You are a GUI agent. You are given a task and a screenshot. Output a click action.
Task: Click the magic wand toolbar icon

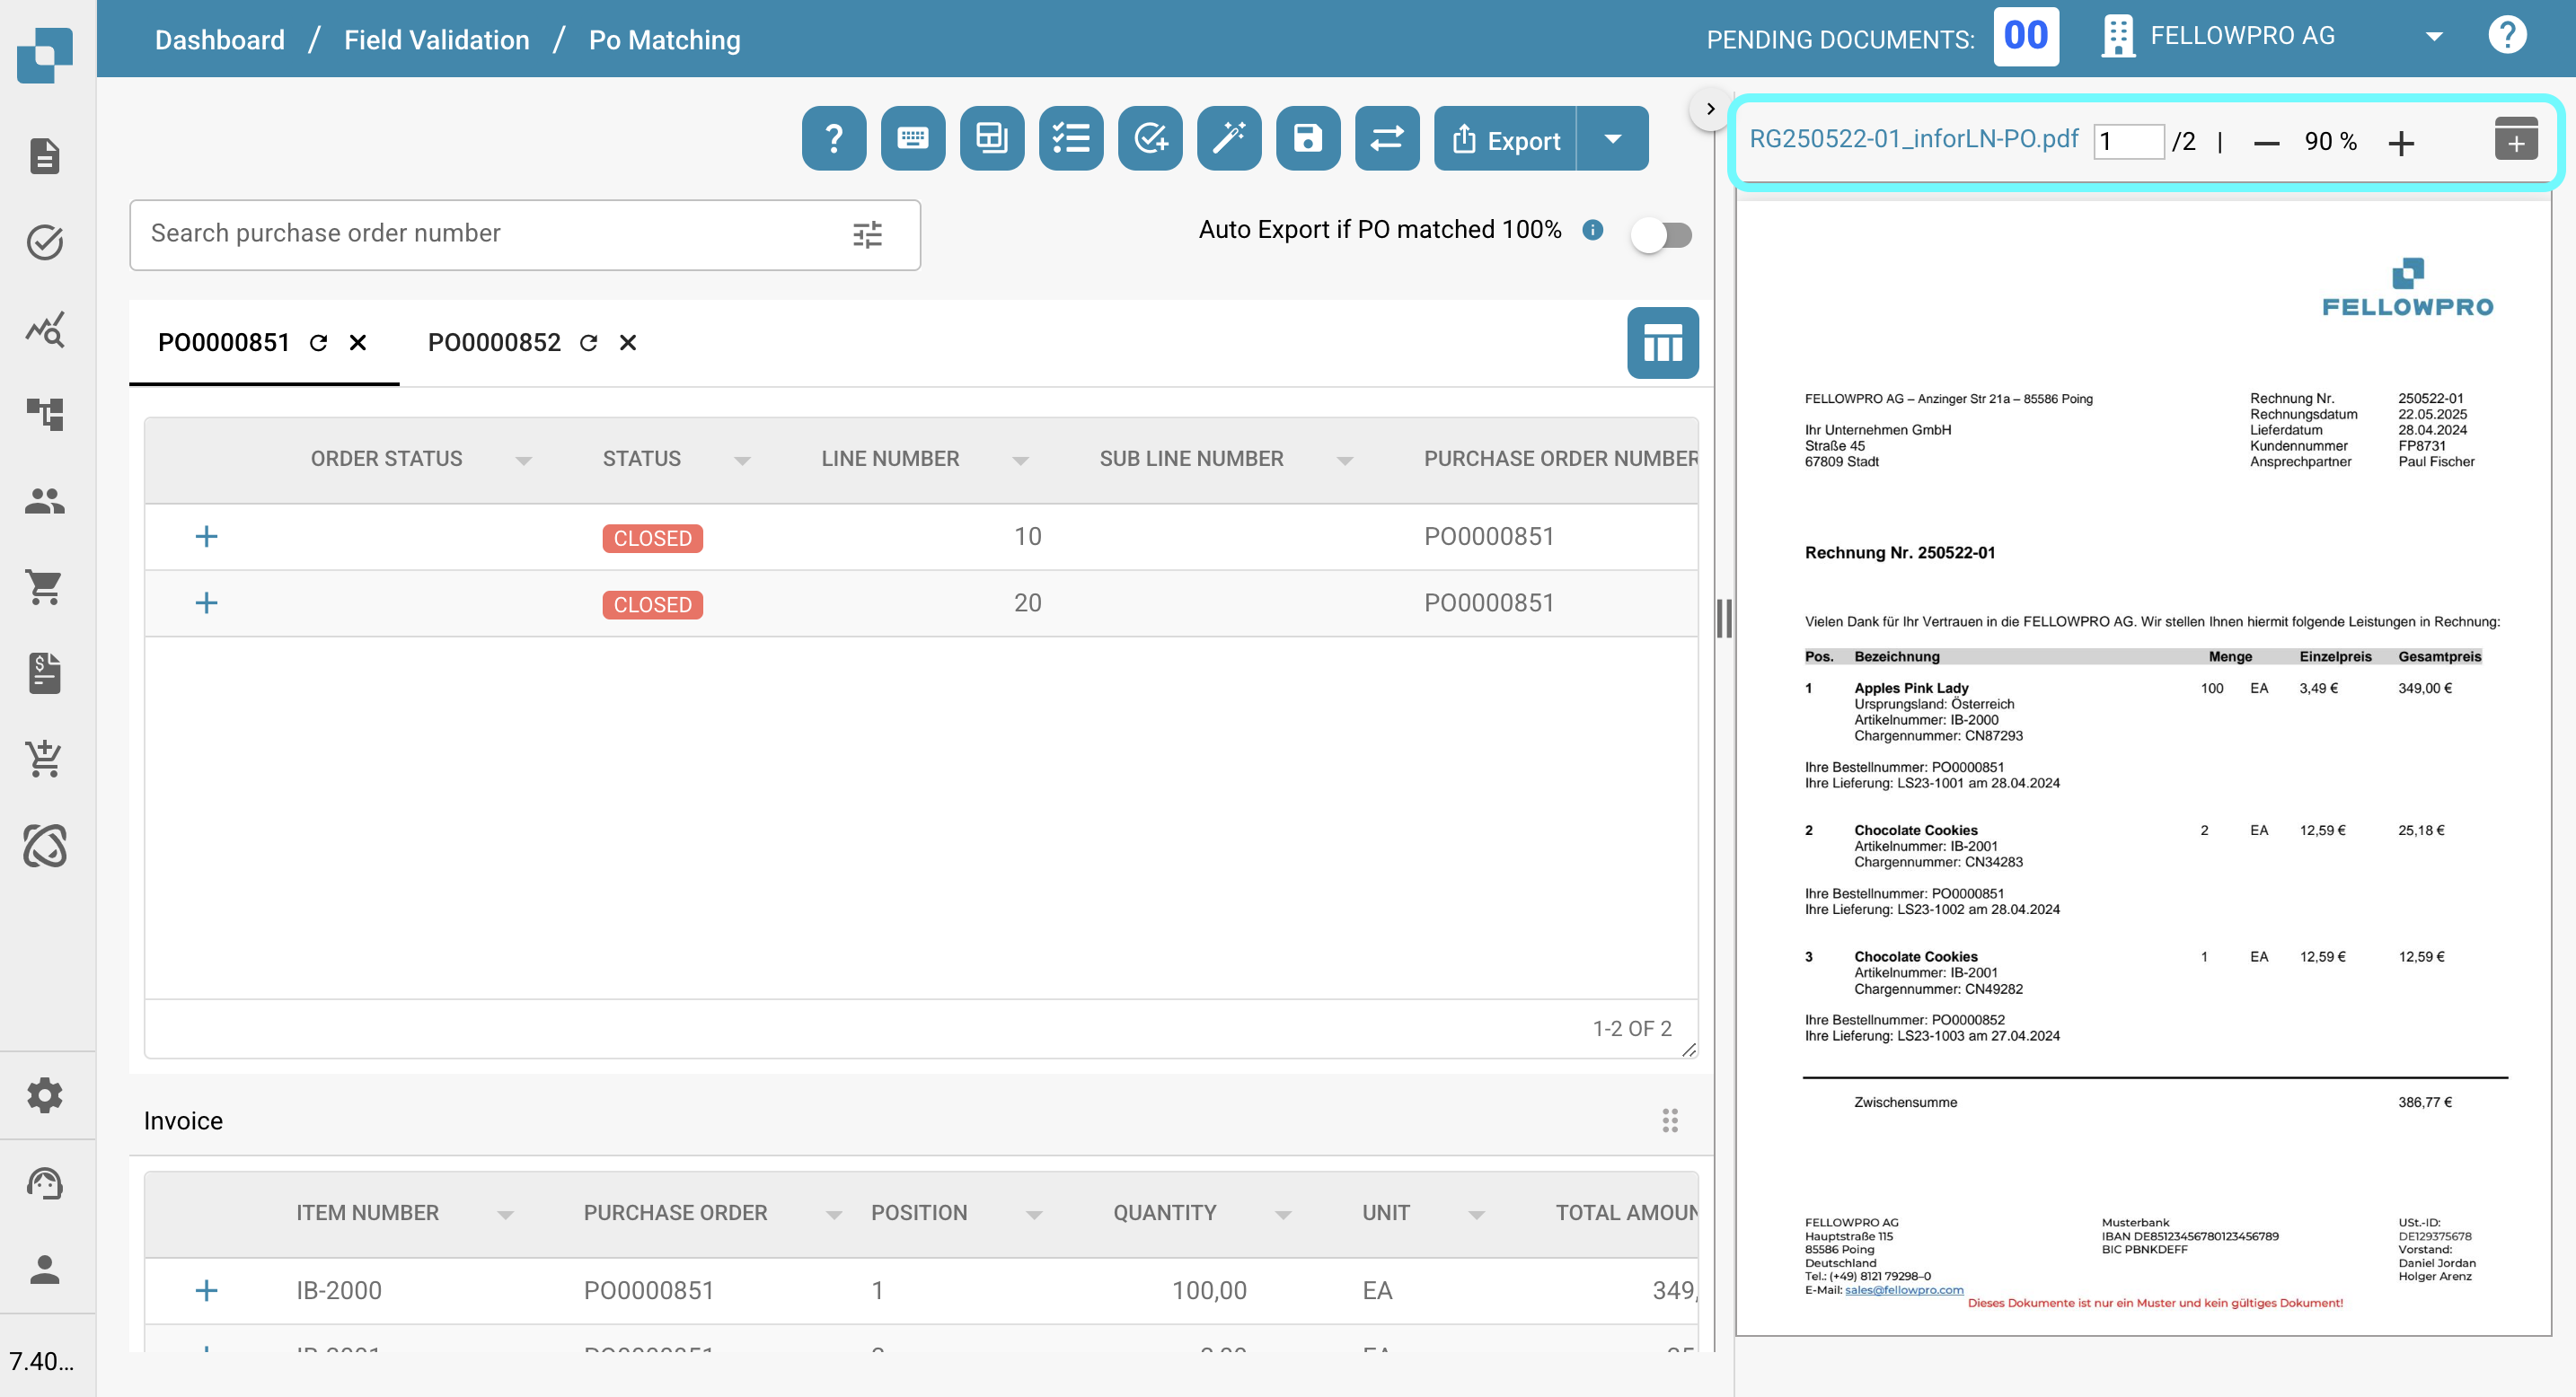tap(1228, 138)
